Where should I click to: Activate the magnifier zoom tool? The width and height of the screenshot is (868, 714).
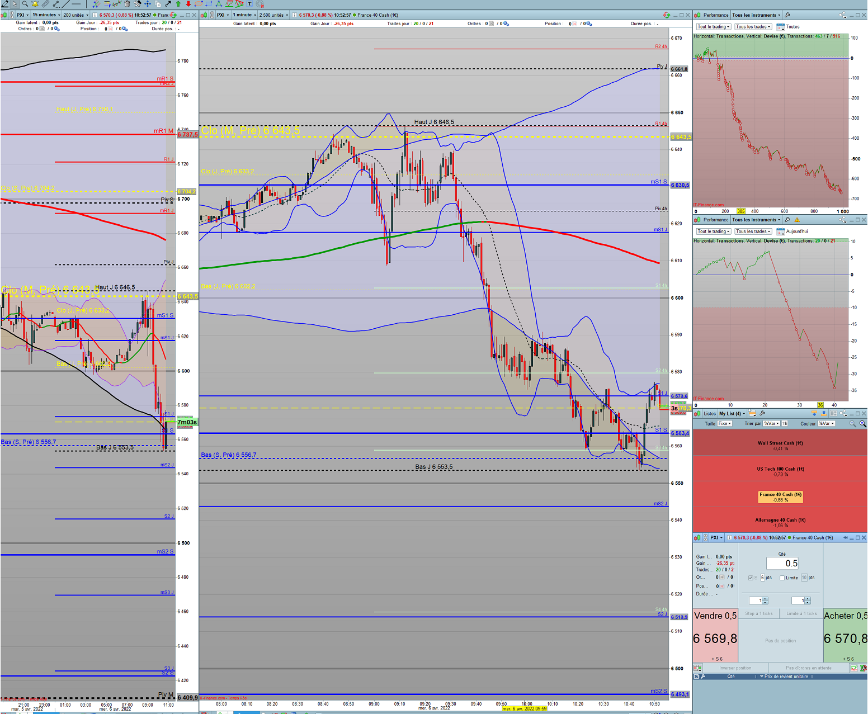click(x=25, y=4)
